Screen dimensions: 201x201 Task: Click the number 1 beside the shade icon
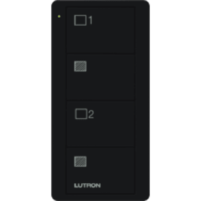pyautogui.click(x=90, y=20)
